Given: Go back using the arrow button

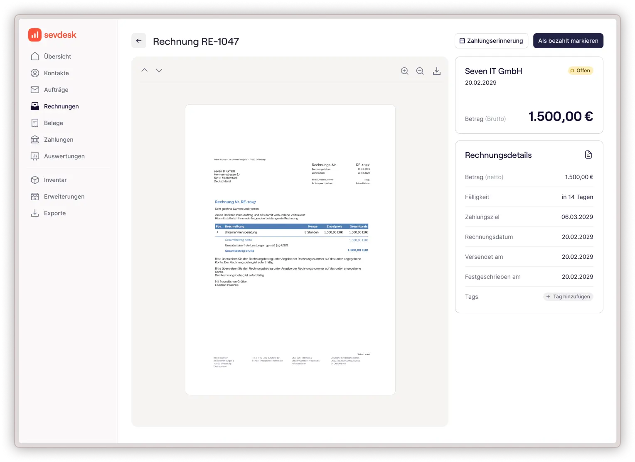Looking at the screenshot, I should 139,41.
